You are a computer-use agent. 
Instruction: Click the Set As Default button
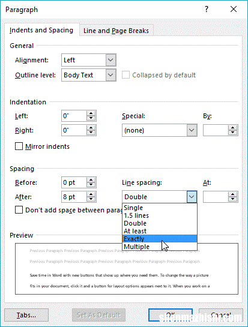click(98, 315)
